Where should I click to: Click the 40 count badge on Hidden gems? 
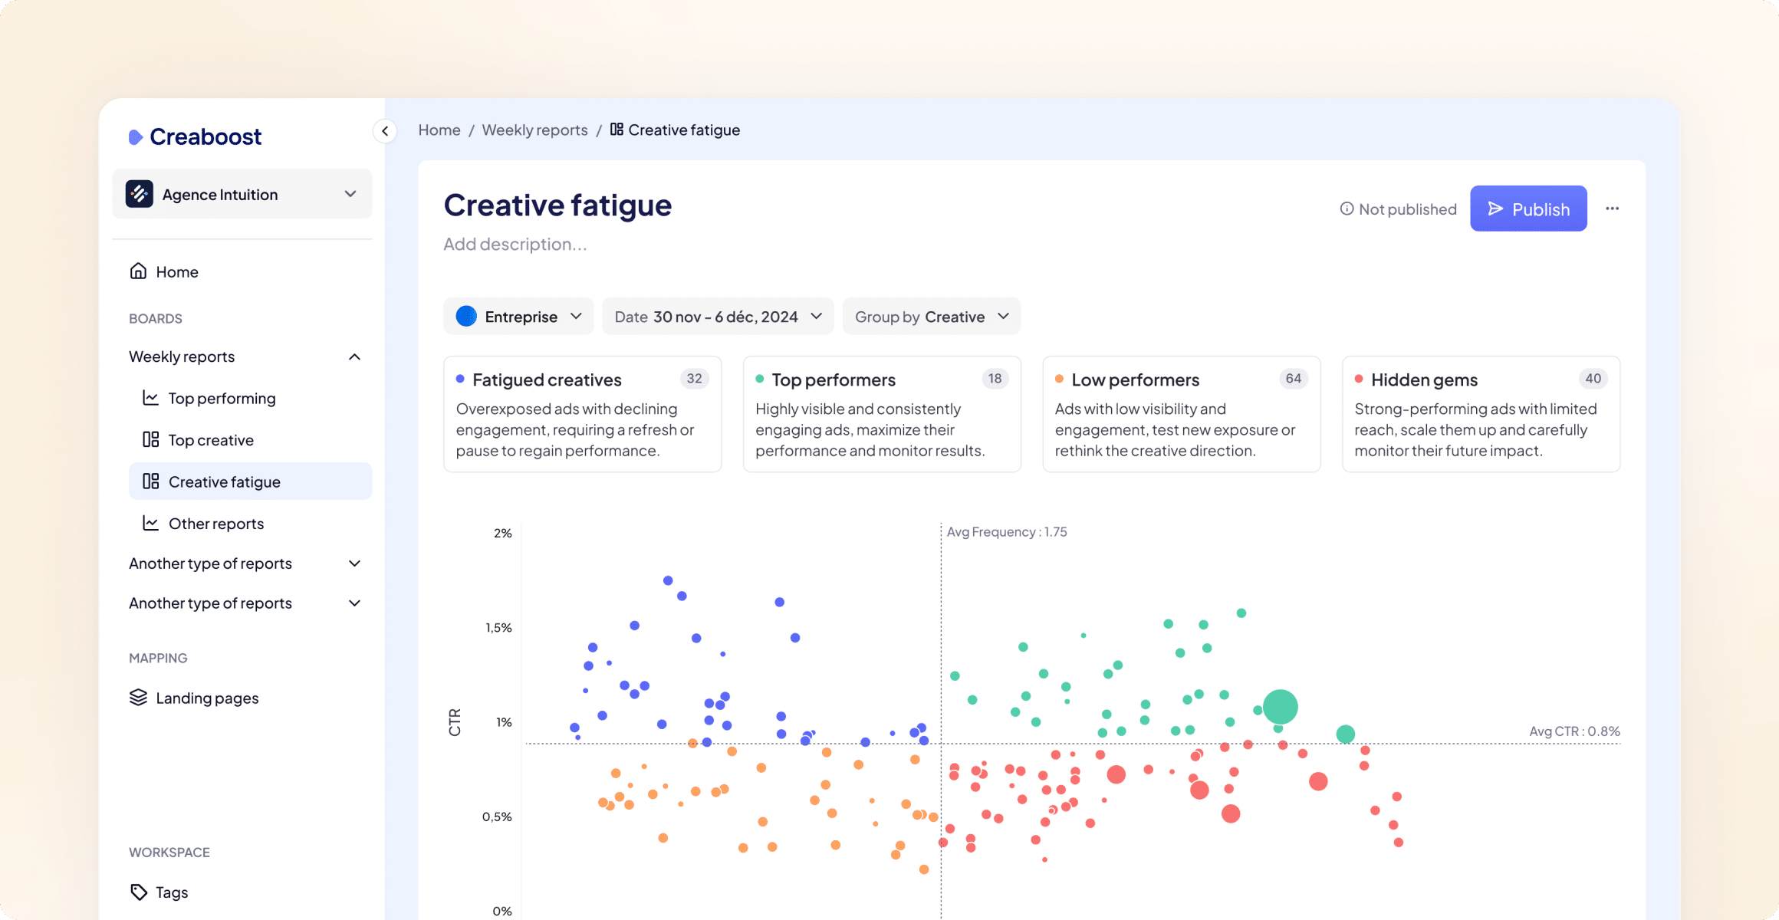point(1593,379)
